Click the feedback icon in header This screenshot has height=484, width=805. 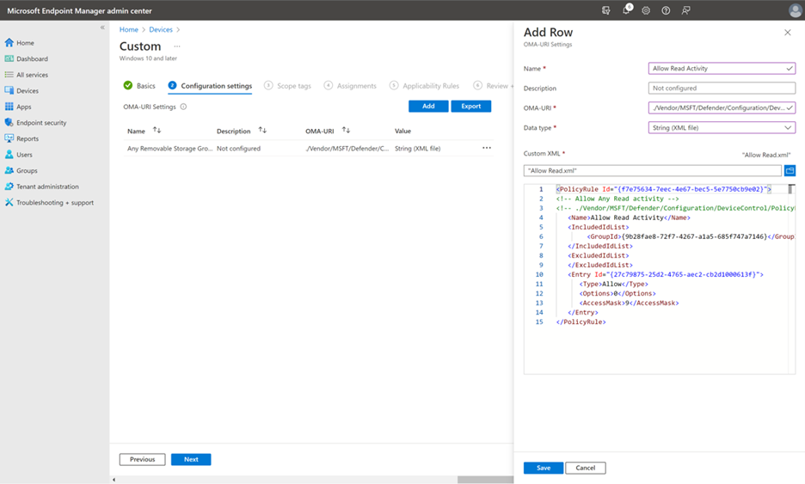point(685,10)
